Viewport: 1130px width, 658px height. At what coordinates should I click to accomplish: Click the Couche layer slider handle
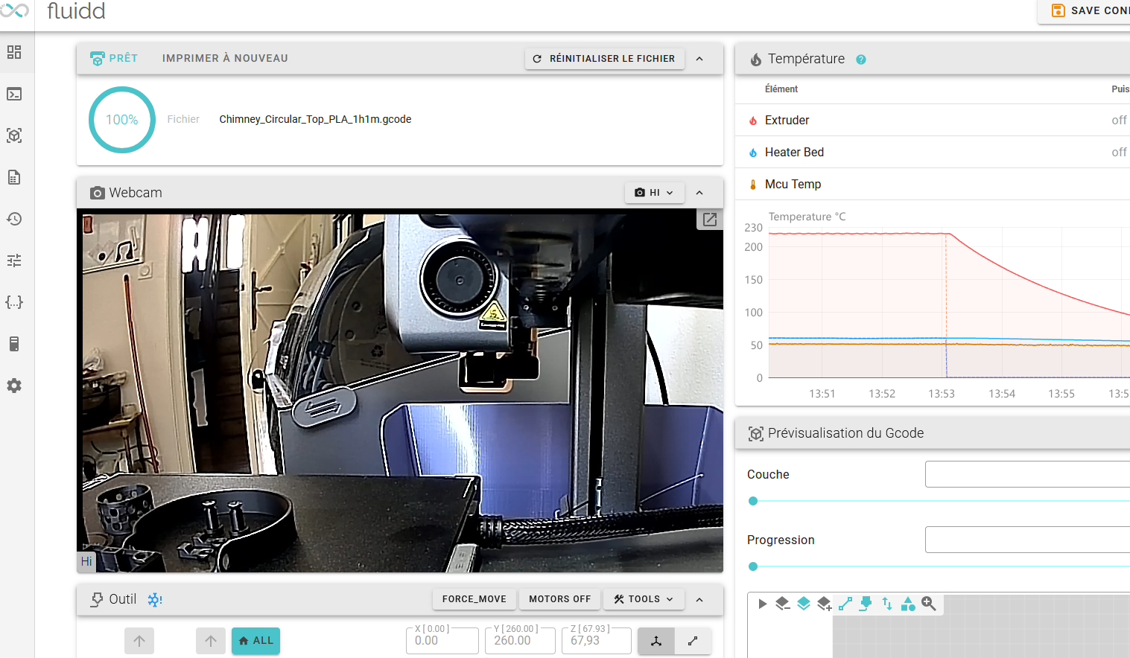point(753,501)
